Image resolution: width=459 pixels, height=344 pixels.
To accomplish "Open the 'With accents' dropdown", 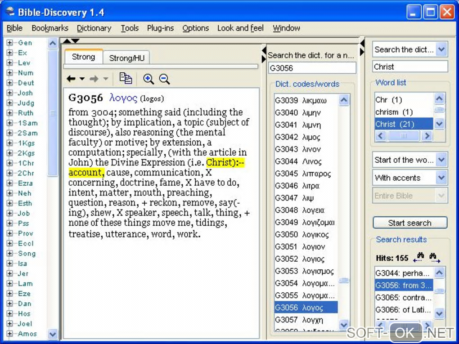I will point(441,178).
